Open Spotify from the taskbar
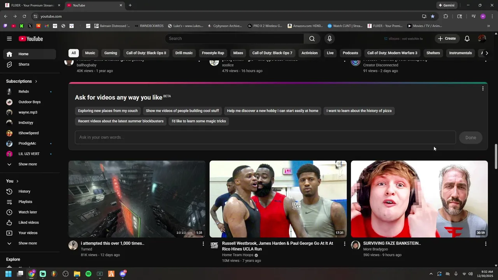This screenshot has width=498, height=280. pos(88,274)
